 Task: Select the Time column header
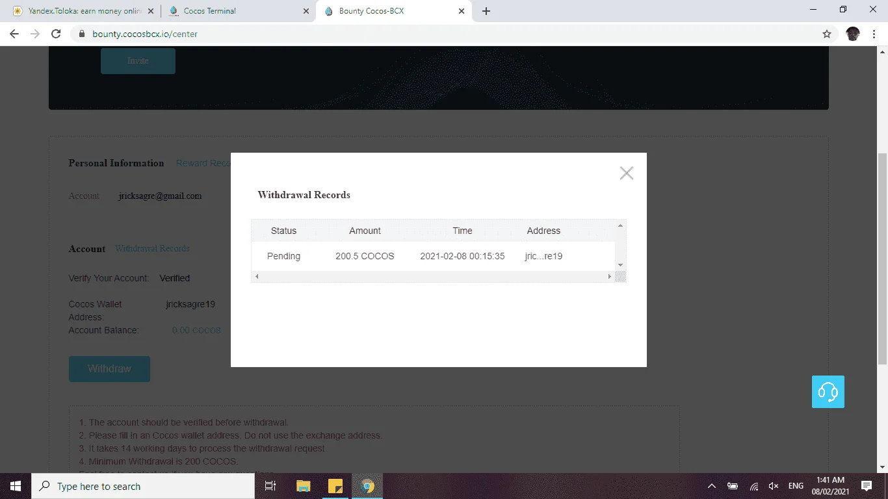click(462, 231)
